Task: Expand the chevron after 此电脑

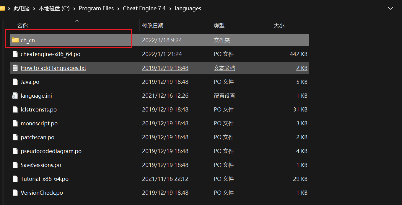Action: click(x=34, y=8)
